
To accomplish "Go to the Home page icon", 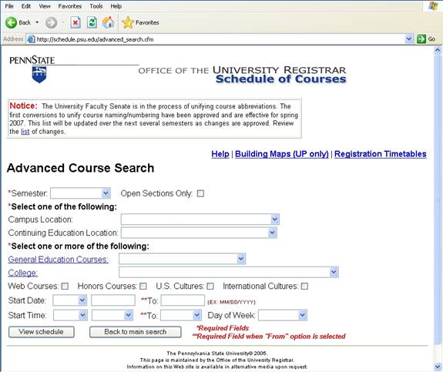I will coord(109,22).
